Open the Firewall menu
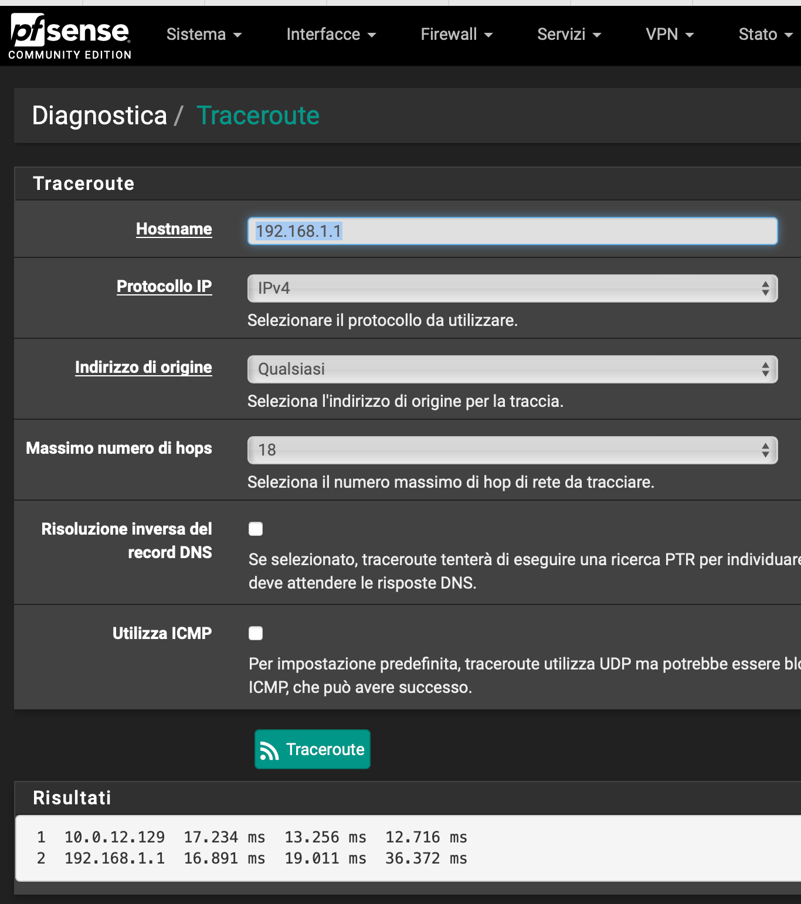Viewport: 801px width, 904px height. click(457, 35)
